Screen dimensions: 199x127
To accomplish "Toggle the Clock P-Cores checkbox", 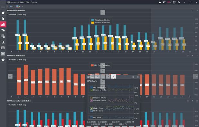I will [91, 108].
